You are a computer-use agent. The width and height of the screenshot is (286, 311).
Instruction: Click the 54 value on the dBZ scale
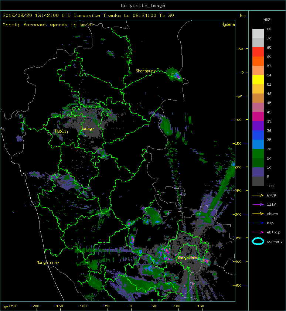tap(269, 75)
